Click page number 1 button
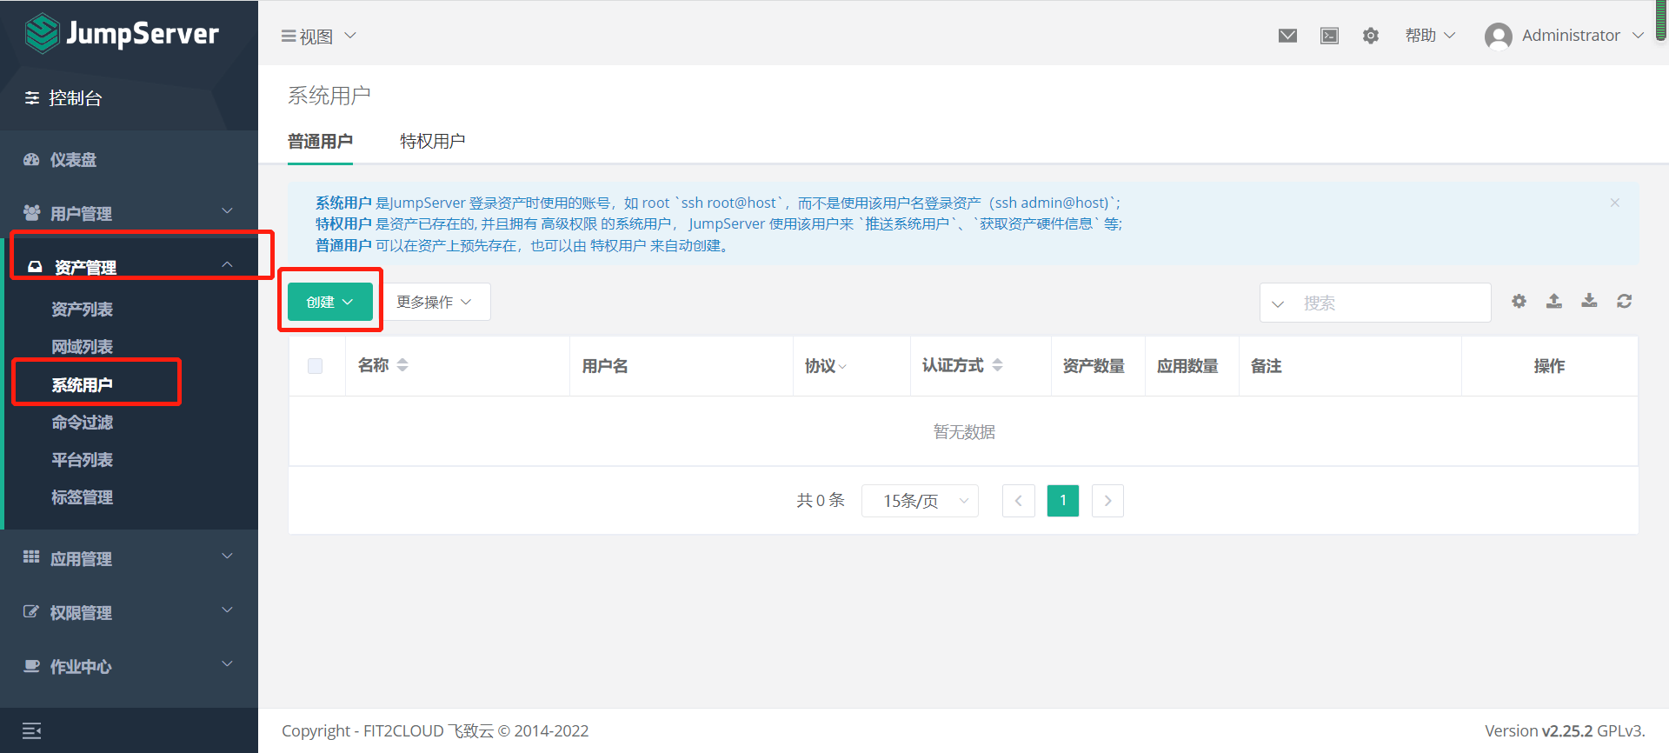Screen dimensions: 1669x753 pos(1062,501)
